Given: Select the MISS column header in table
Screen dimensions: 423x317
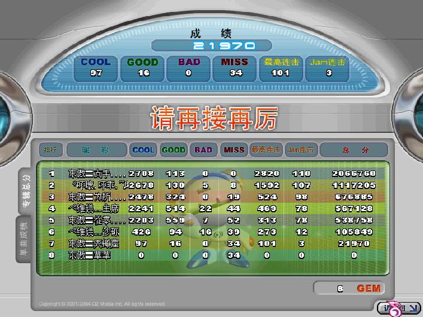Looking at the screenshot, I should 234,150.
